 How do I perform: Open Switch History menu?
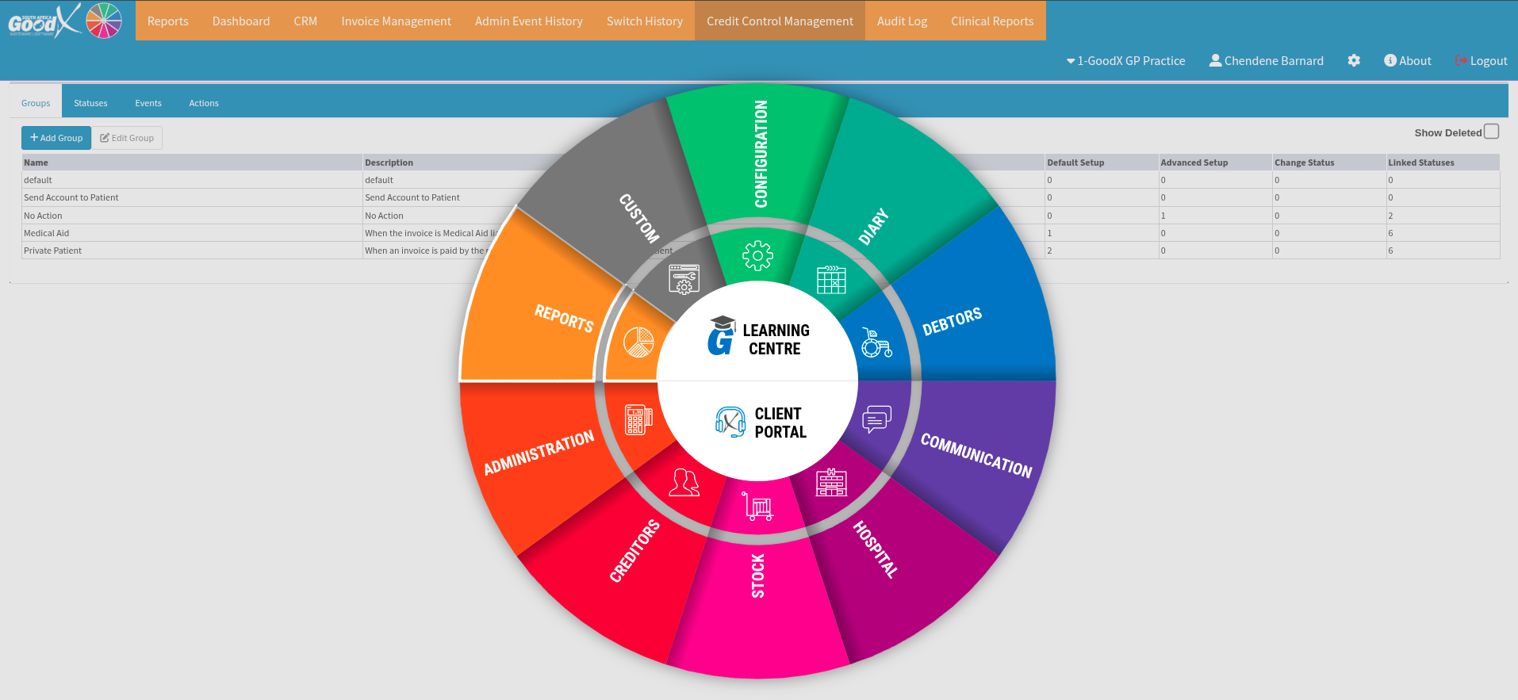tap(645, 21)
